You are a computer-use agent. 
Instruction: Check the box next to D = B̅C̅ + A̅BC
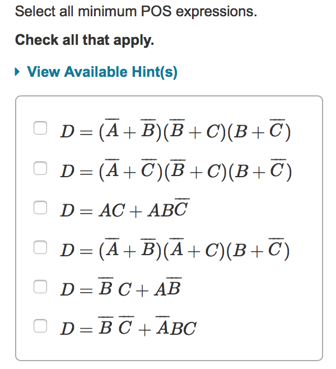(x=40, y=326)
